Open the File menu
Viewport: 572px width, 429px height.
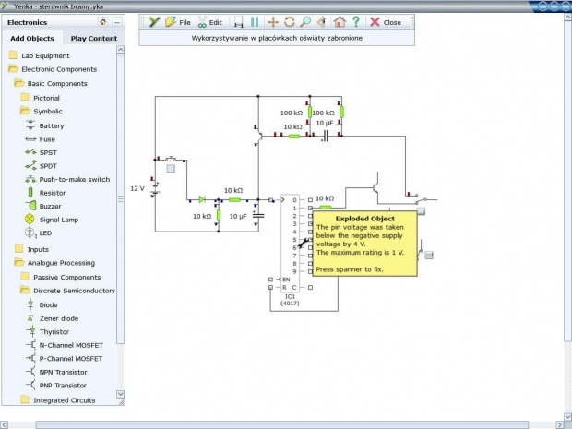tap(178, 22)
